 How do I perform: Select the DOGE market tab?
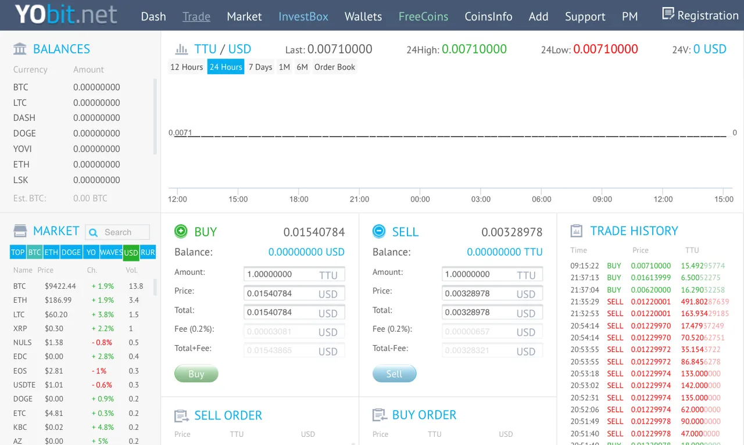point(71,252)
